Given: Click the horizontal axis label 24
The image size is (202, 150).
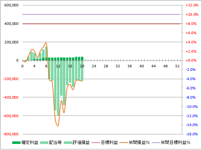Looking at the screenshot, I should pyautogui.click(x=94, y=66).
